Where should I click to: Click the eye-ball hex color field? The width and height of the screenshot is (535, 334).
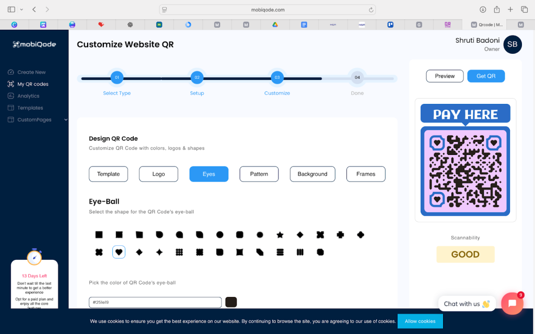coord(155,302)
